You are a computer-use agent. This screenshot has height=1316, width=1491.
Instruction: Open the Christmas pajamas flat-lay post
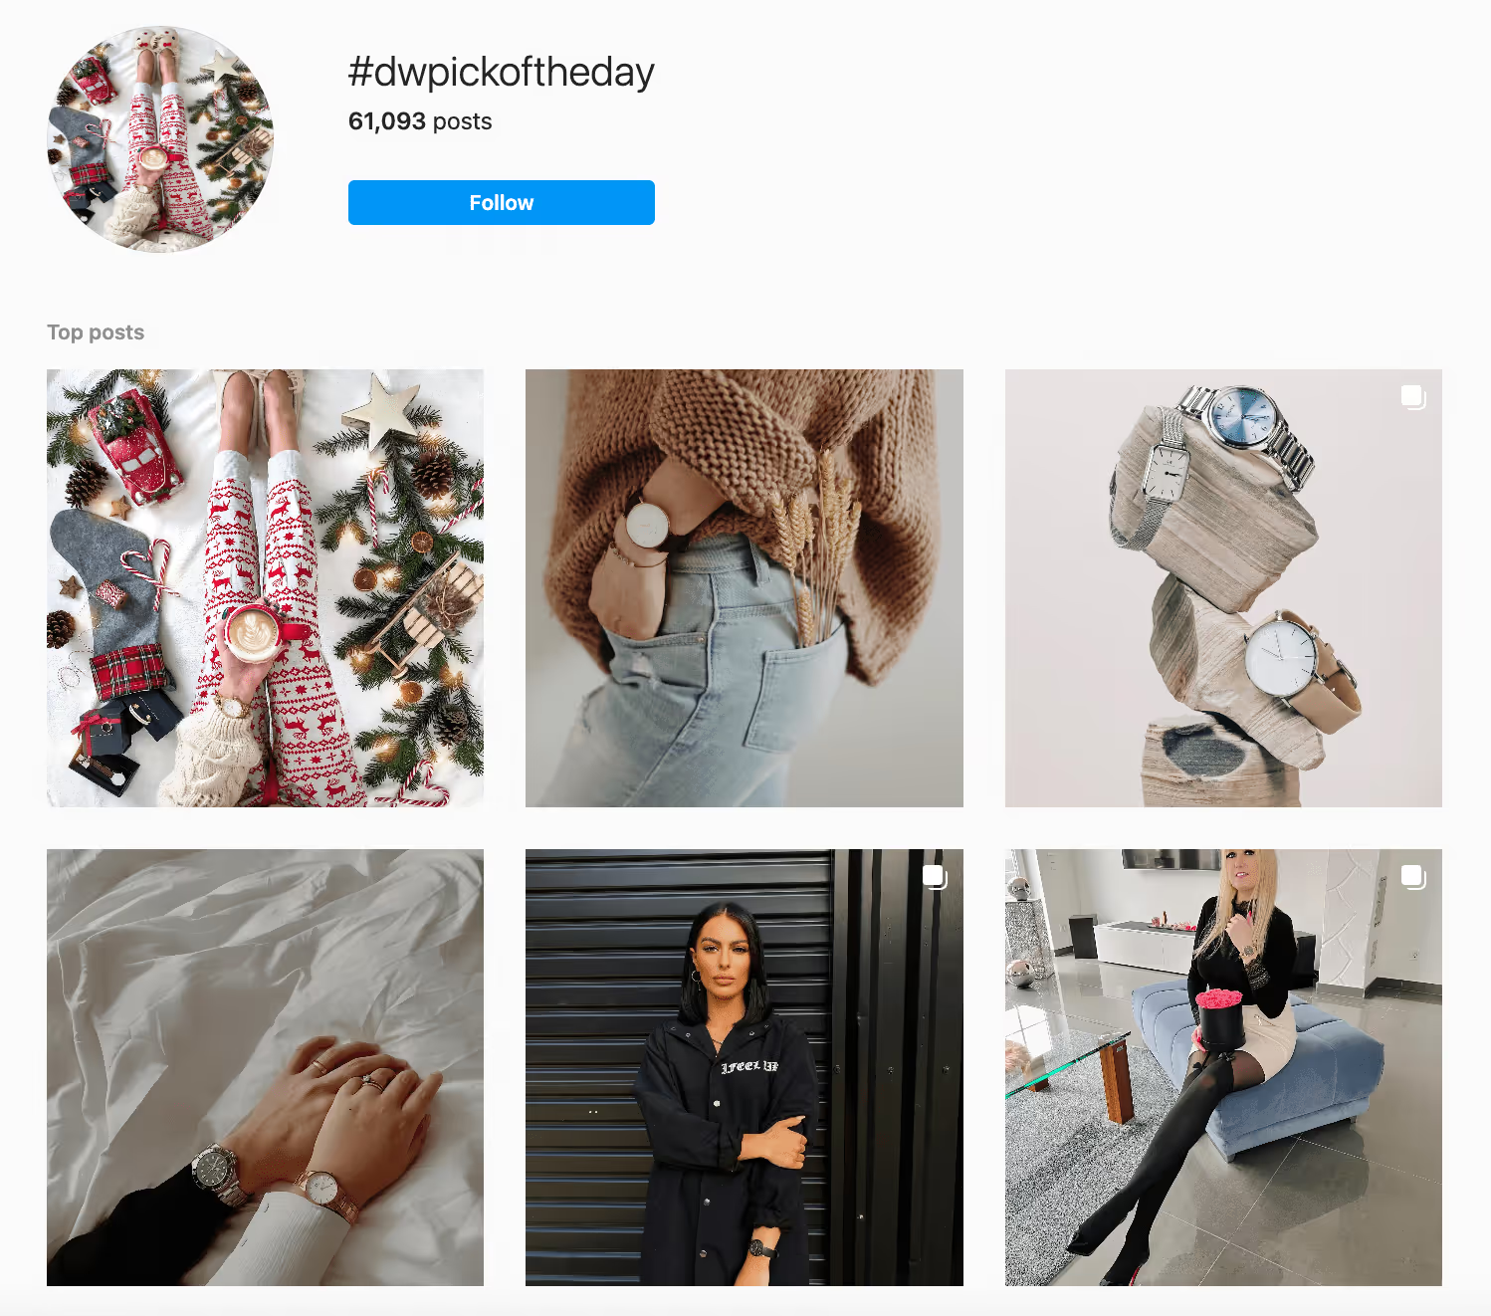pyautogui.click(x=265, y=588)
